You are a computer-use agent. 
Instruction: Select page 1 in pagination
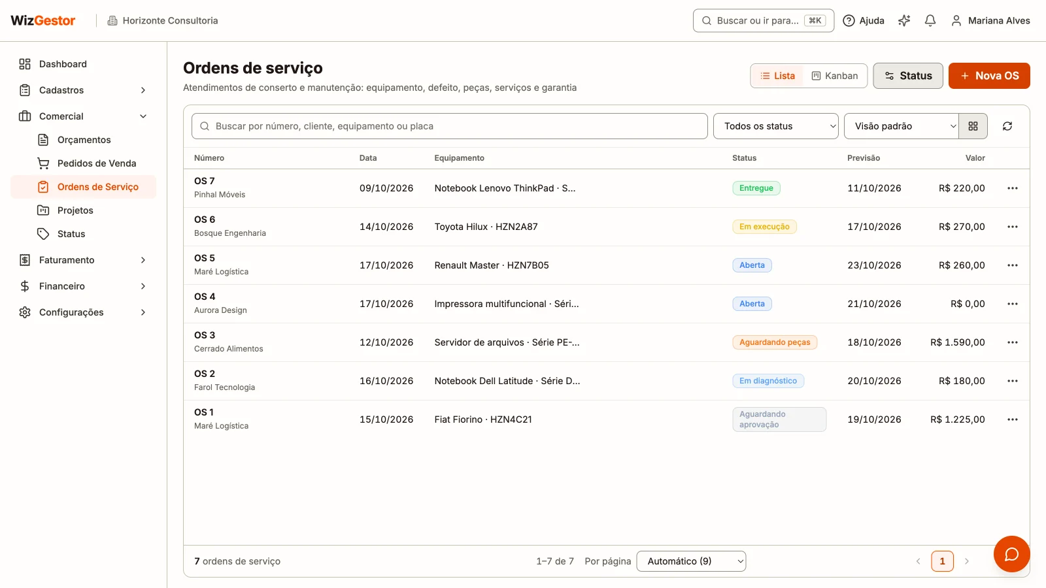[x=942, y=561]
